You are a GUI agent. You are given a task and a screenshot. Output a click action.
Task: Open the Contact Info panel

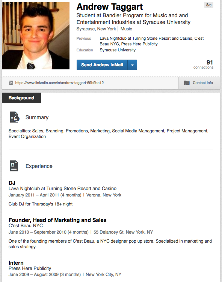click(x=199, y=83)
